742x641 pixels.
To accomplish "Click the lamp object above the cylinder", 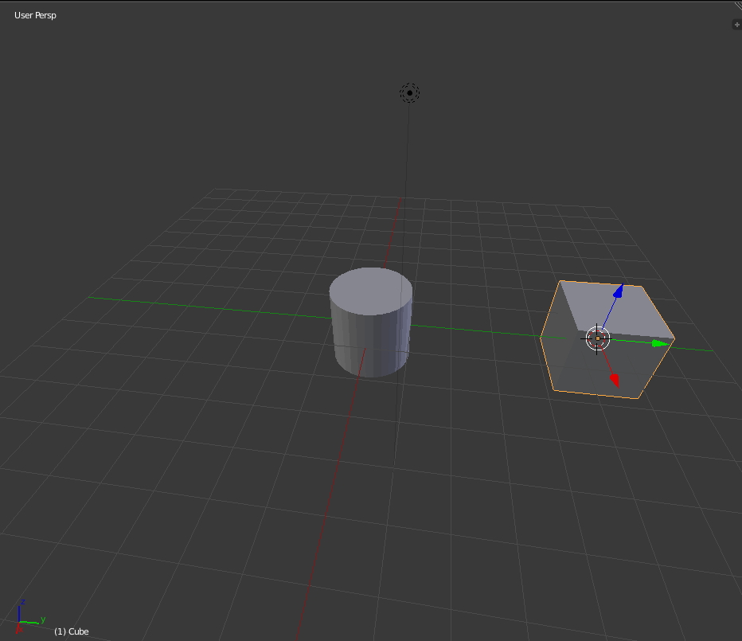I will (x=409, y=93).
